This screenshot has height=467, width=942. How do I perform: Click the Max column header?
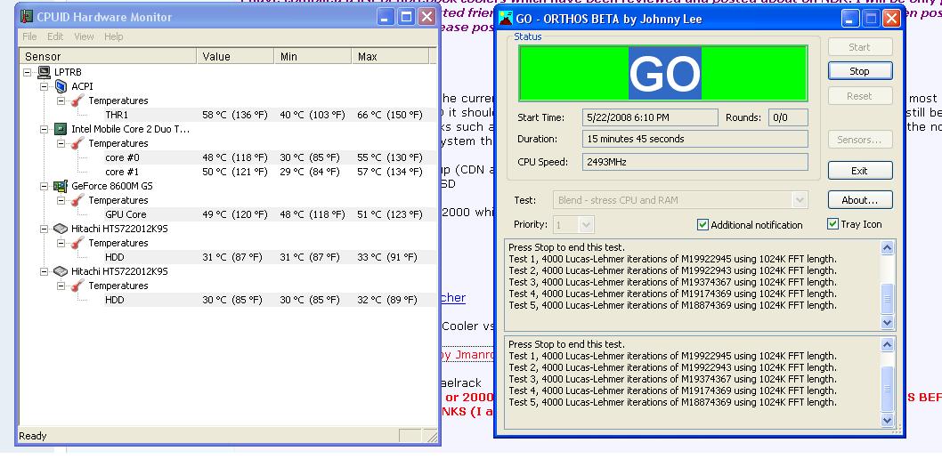pos(391,56)
